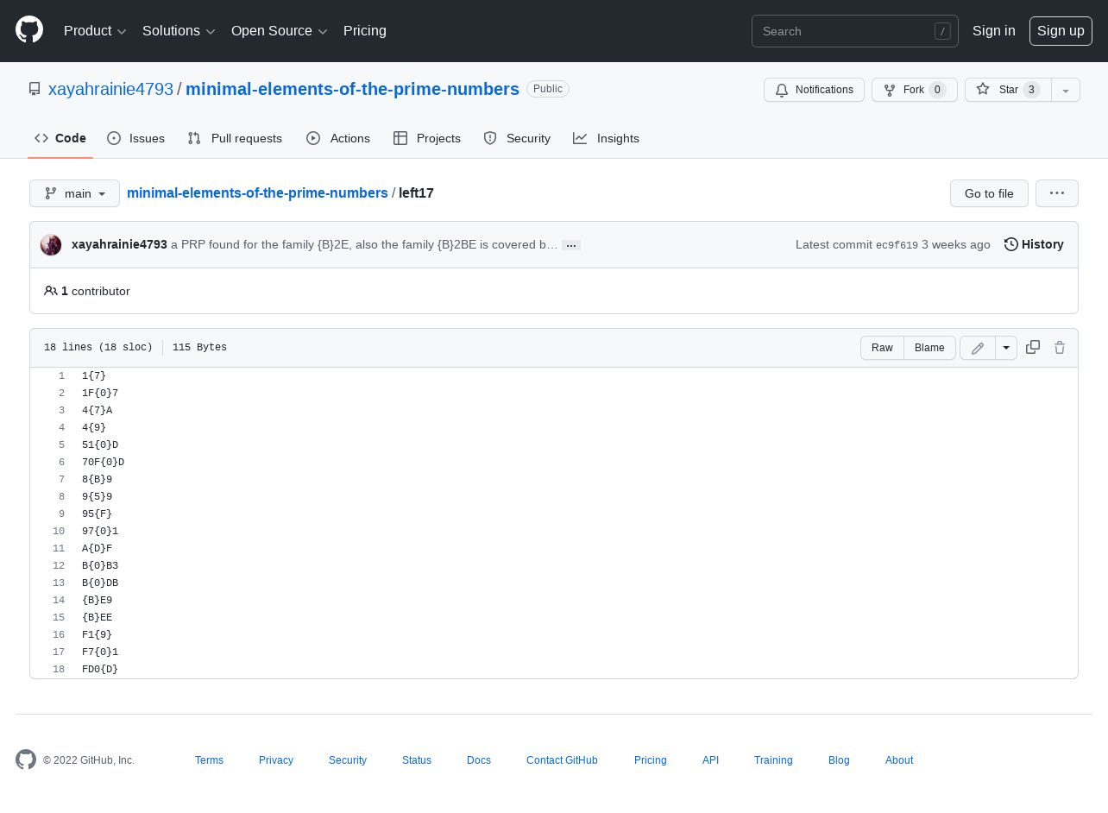Click the code line 70F{0}D
Screen dimensions: 1108x813
[104, 463]
